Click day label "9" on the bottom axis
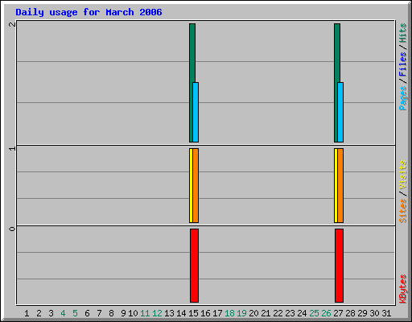The height and width of the screenshot is (322, 412). point(123,313)
